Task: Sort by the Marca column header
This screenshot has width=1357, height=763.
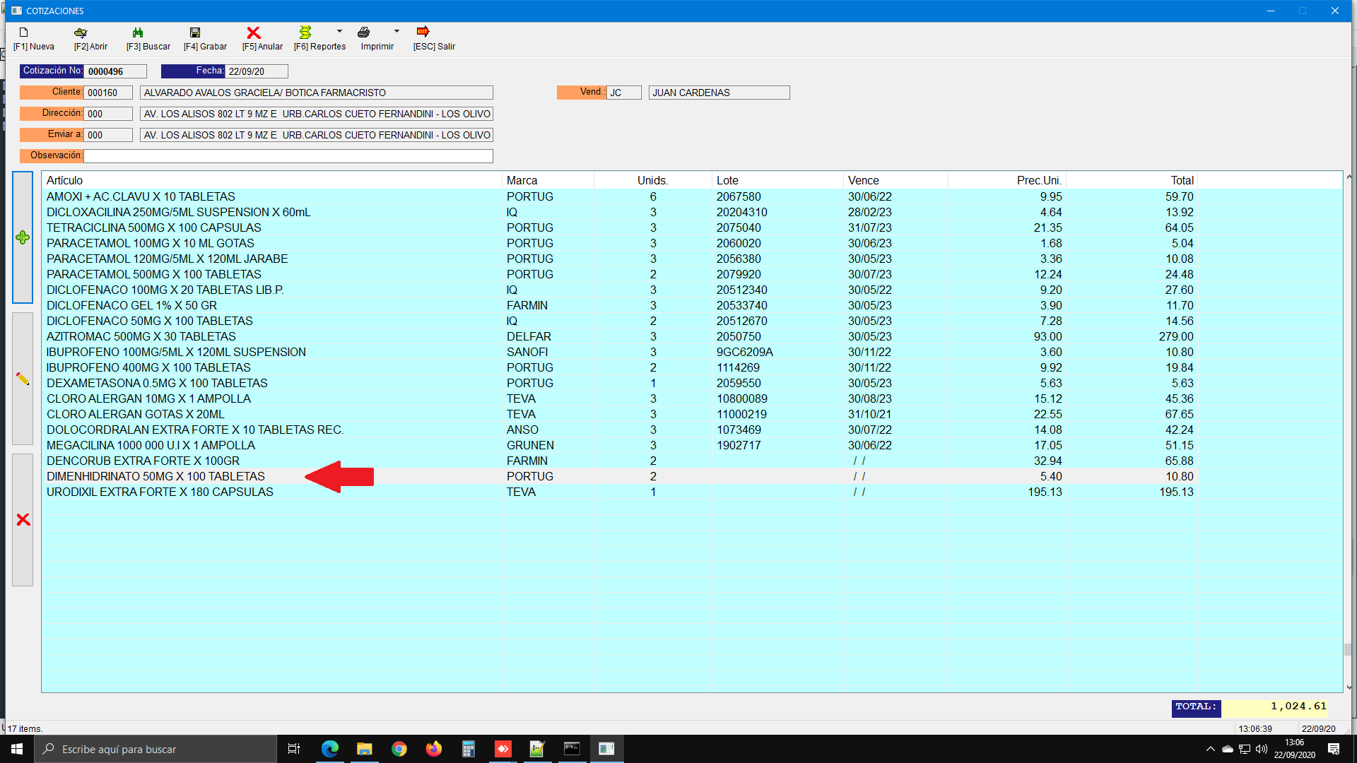Action: pyautogui.click(x=548, y=181)
